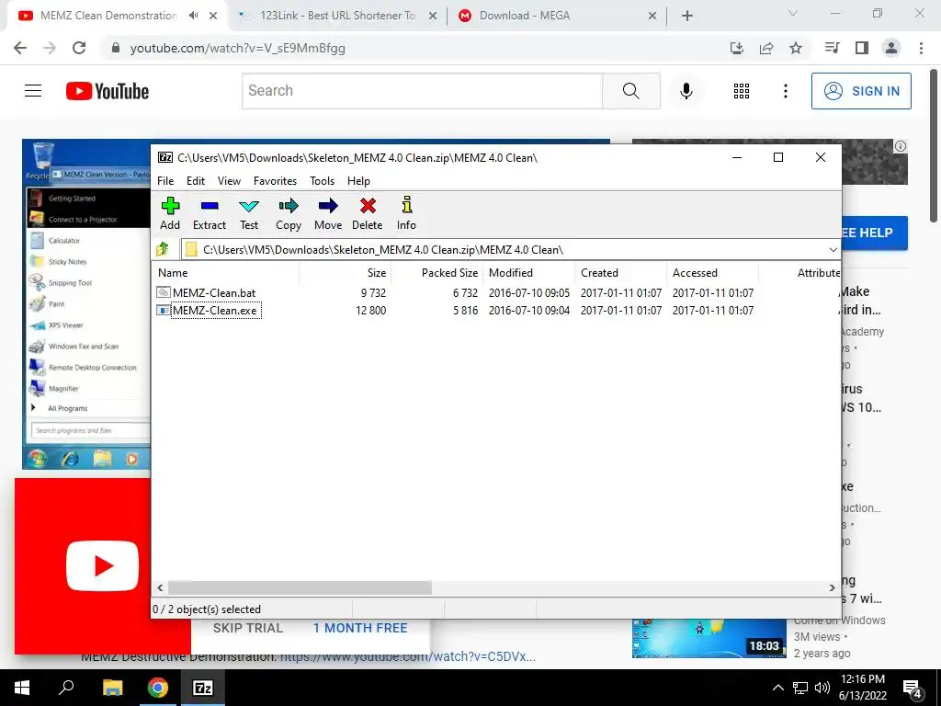Sort by Packed Size column header
Screen dimensions: 941x706
436,272
